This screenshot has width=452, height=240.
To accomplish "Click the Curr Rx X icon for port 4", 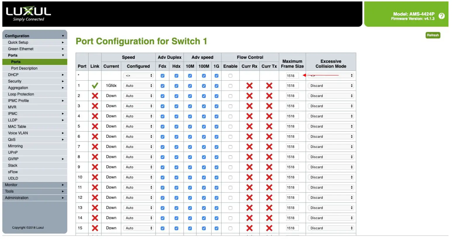I will (x=249, y=116).
